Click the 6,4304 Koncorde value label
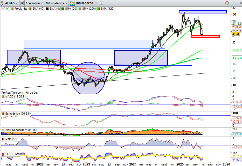The image size is (242, 166). click(x=237, y=134)
